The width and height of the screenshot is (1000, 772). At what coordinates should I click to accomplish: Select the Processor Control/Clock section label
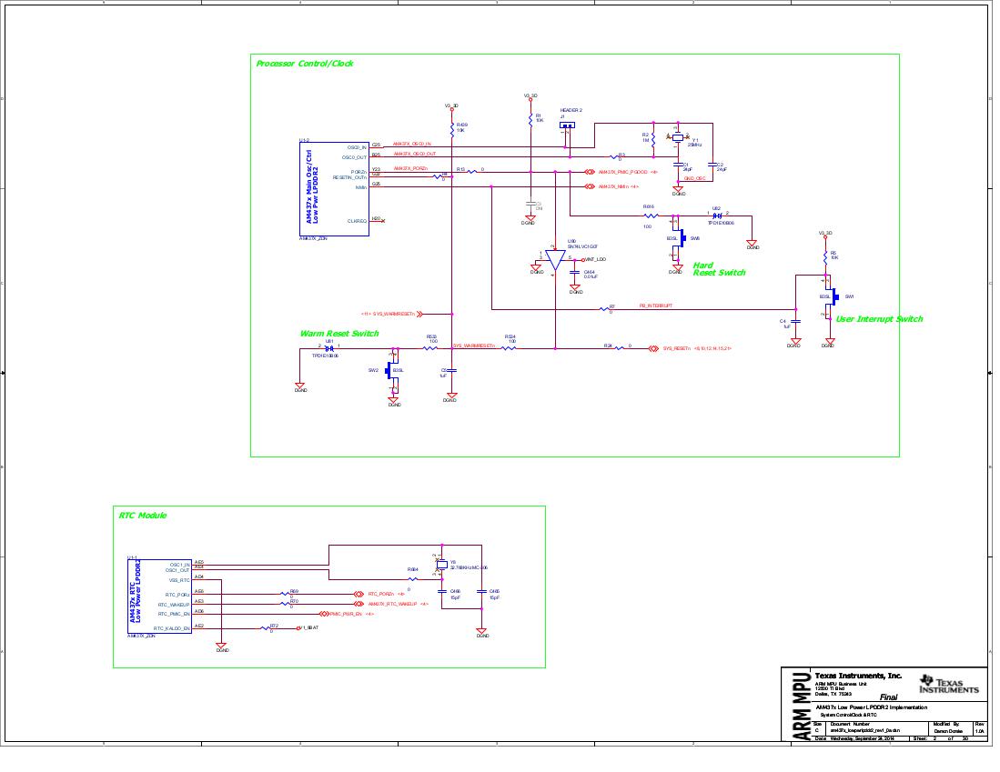[x=305, y=63]
